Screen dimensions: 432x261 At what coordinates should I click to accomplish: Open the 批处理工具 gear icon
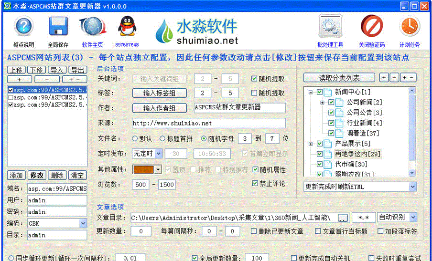(x=330, y=26)
